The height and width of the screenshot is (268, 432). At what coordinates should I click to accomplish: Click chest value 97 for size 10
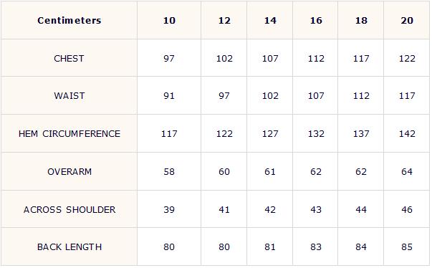click(169, 58)
